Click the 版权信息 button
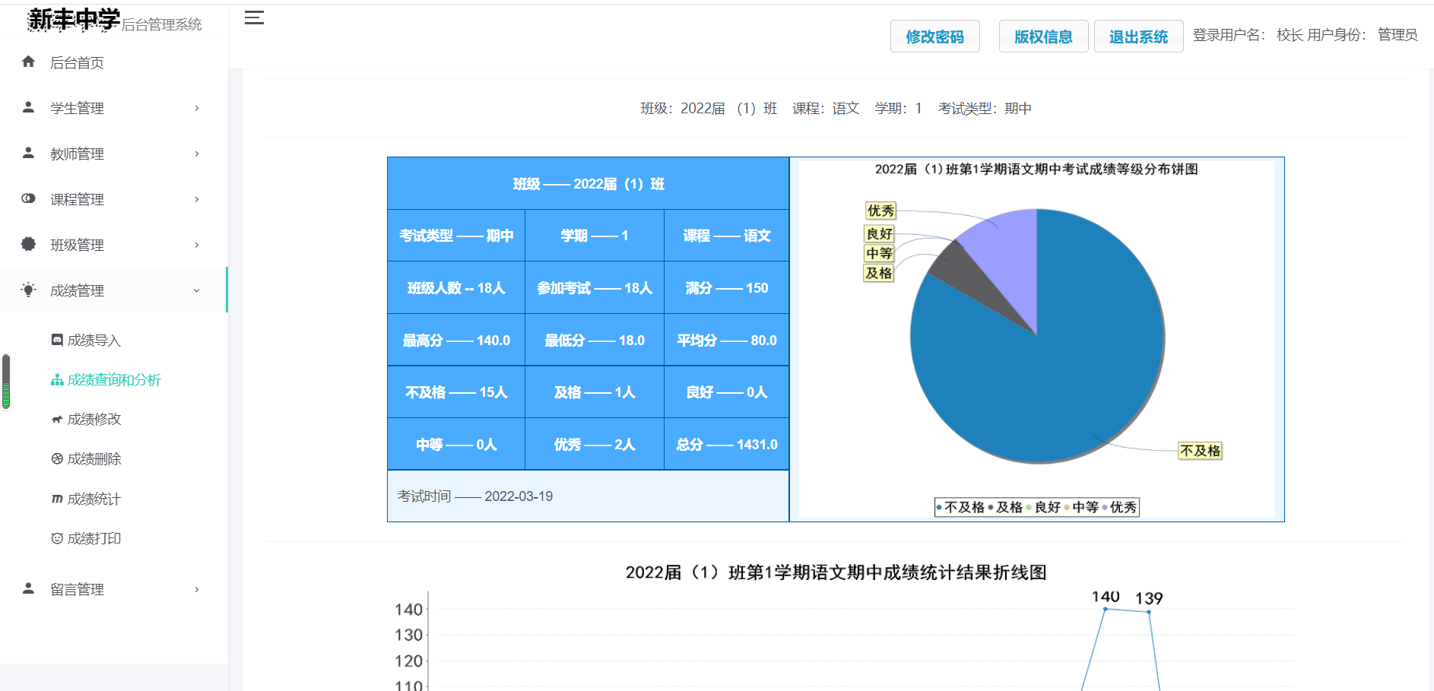1434x691 pixels. click(1043, 36)
